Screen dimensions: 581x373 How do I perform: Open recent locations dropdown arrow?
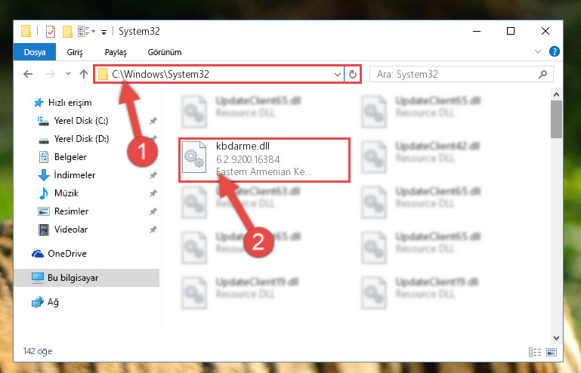coord(68,74)
